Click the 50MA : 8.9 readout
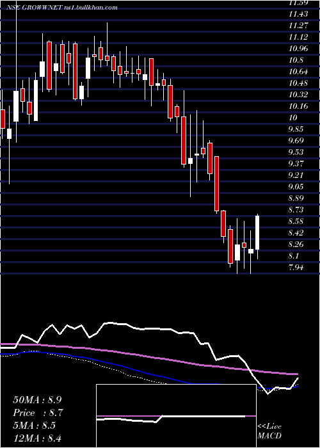This screenshot has width=320, height=448. click(x=36, y=400)
